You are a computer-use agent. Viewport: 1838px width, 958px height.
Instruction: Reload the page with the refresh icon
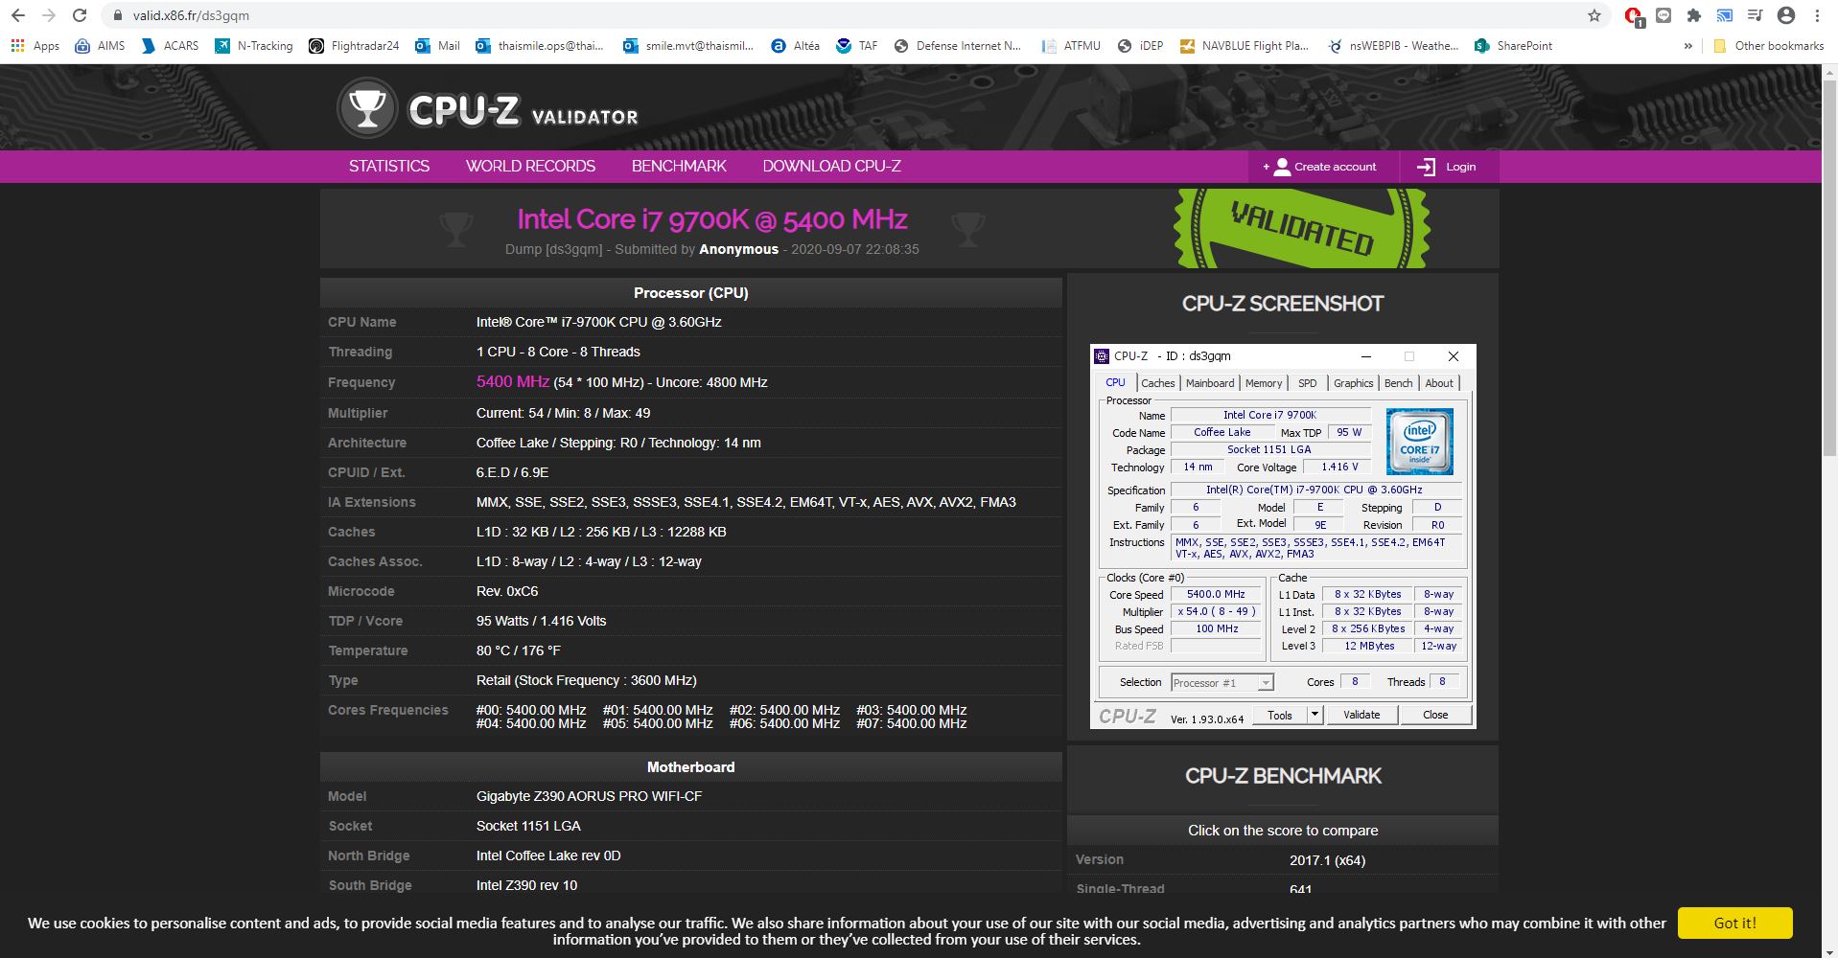point(80,15)
